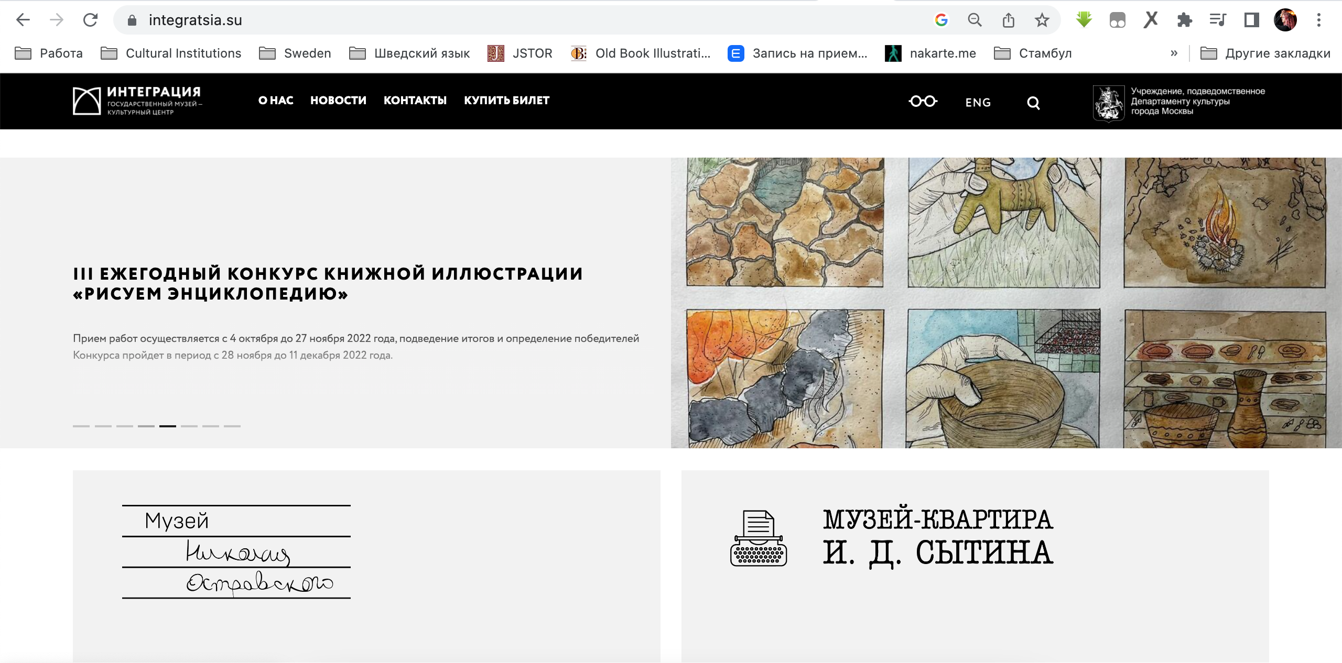Reload the page

point(90,20)
